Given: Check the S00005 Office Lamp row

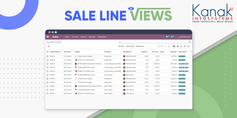Looking at the screenshot, I should pyautogui.click(x=47, y=75).
